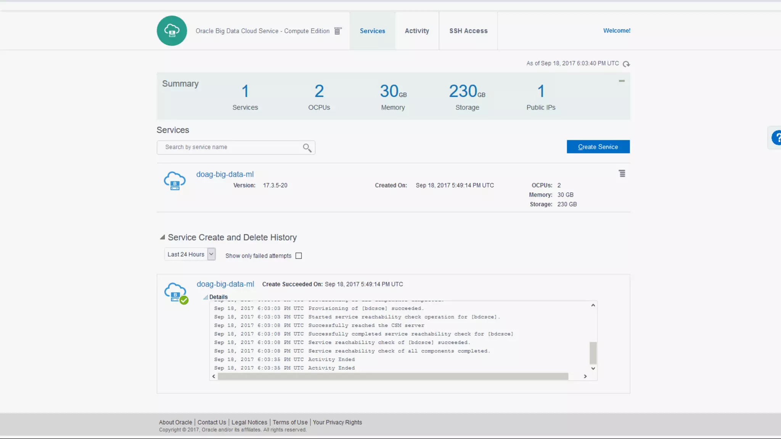781x439 pixels.
Task: Click the doag-big-data-ml service cloud icon
Action: pyautogui.click(x=175, y=181)
